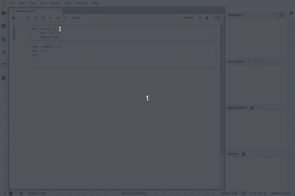The height and width of the screenshot is (196, 295).
Task: Open the Running sessions sidebar
Action: point(4,26)
